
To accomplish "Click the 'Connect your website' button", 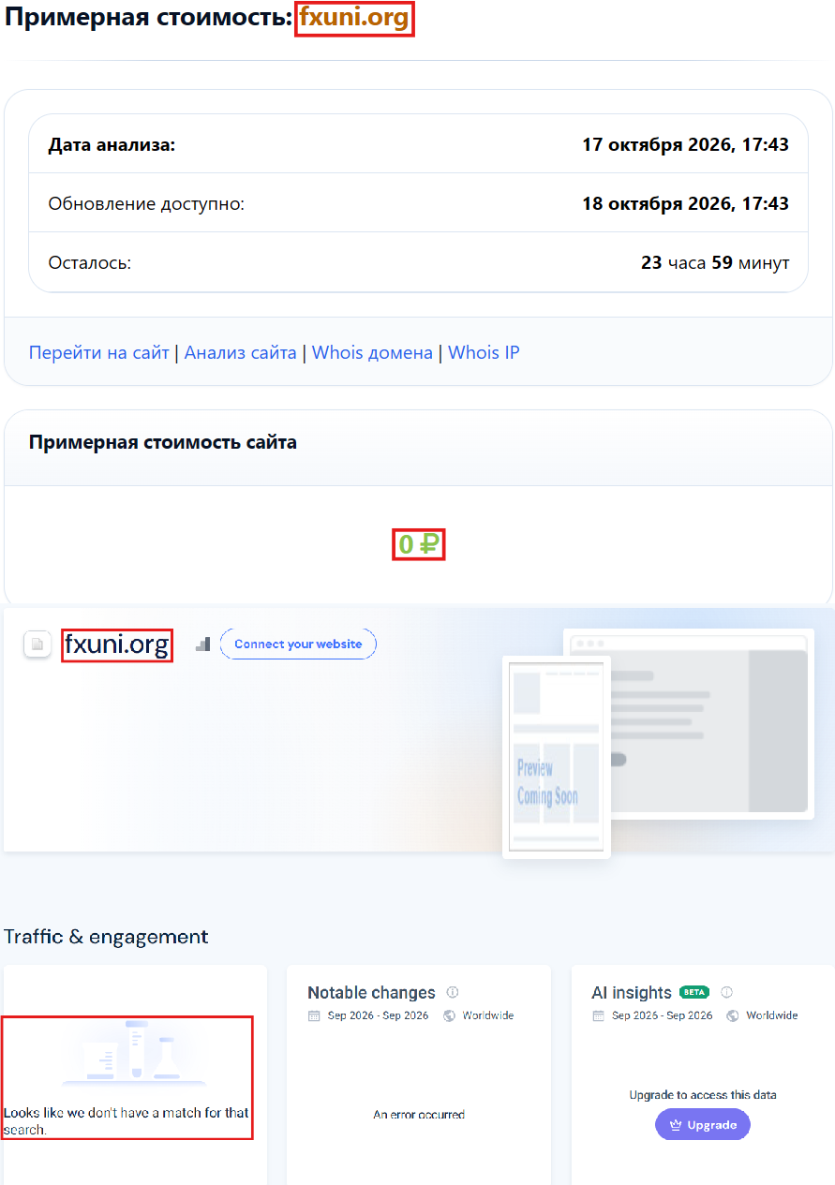I will tap(298, 644).
